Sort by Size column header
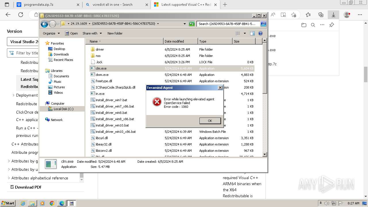Viewport: 368px width, 207px height. point(244,41)
